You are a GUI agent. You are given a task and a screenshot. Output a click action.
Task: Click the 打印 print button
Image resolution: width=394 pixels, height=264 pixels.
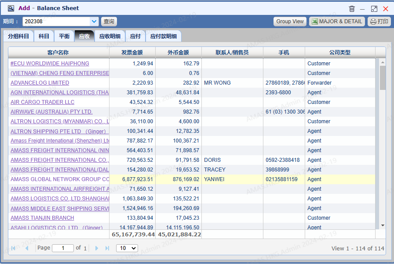click(379, 21)
